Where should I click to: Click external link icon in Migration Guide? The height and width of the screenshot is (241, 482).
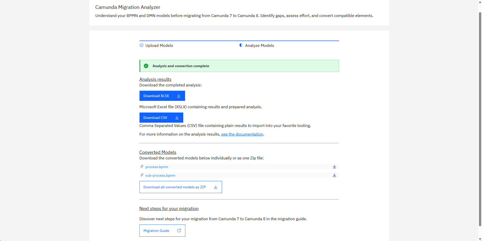(x=179, y=231)
